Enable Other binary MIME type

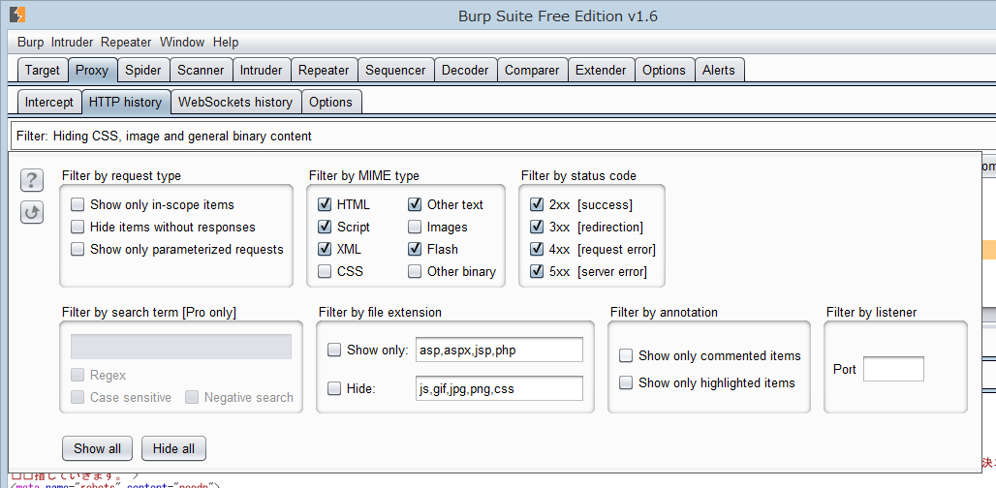tap(415, 272)
